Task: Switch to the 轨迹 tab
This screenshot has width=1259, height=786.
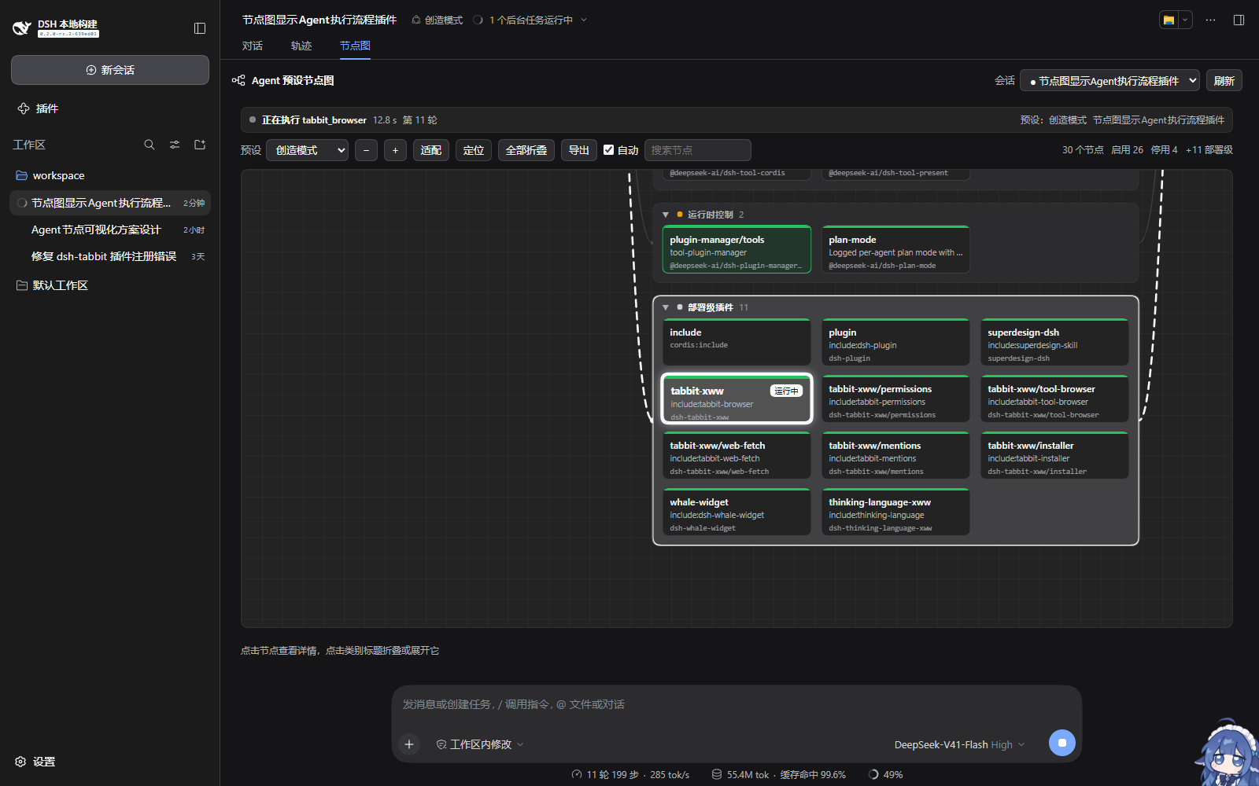Action: tap(301, 46)
